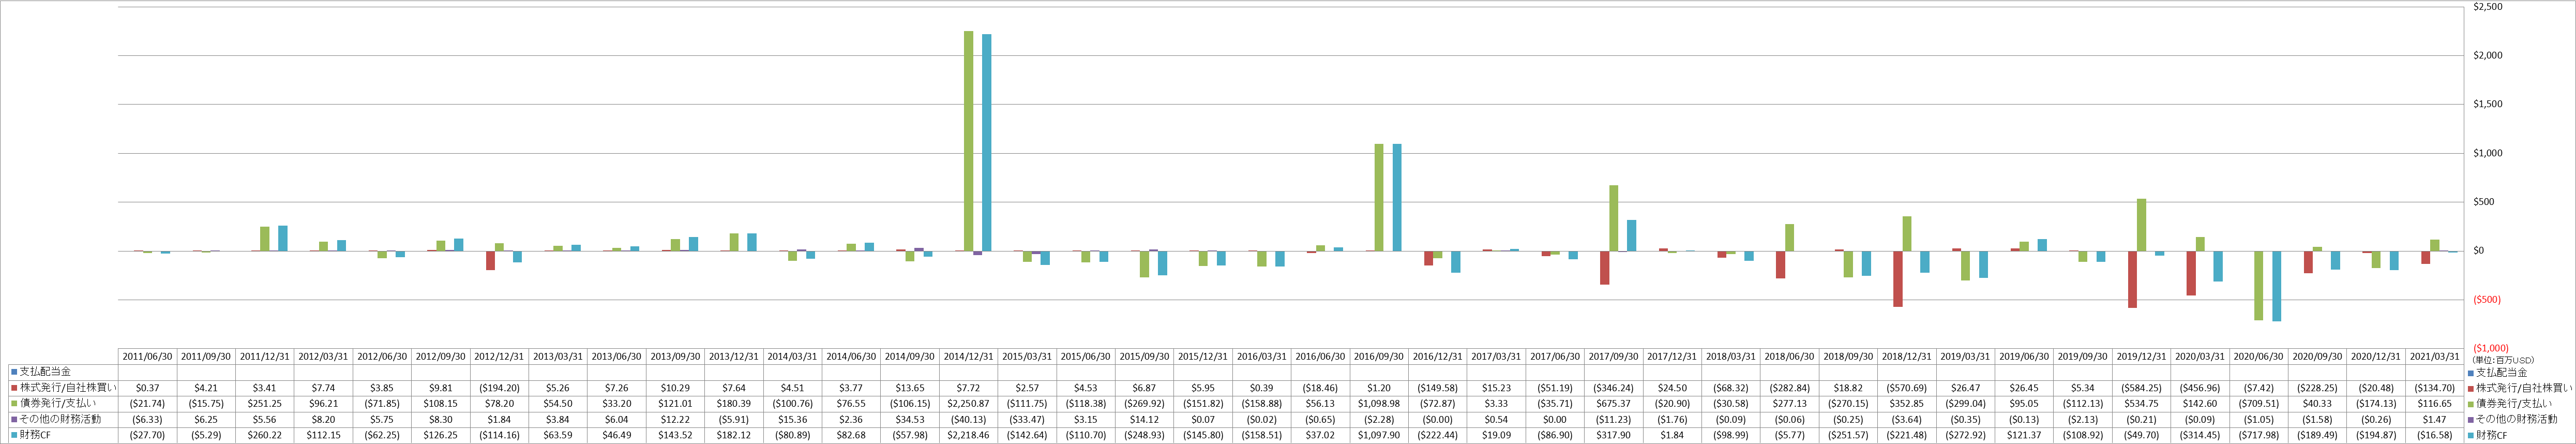Screen dimensions: 2576x444
Task: Click green swatch of 債券発行/支払い table row
Action: (13, 404)
